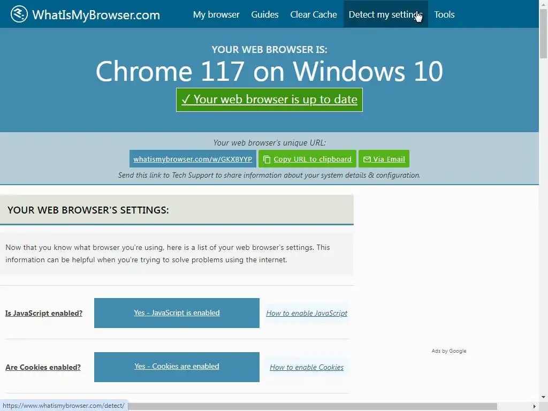Viewport: 548px width, 411px height.
Task: Share the URL Via Email
Action: point(384,159)
